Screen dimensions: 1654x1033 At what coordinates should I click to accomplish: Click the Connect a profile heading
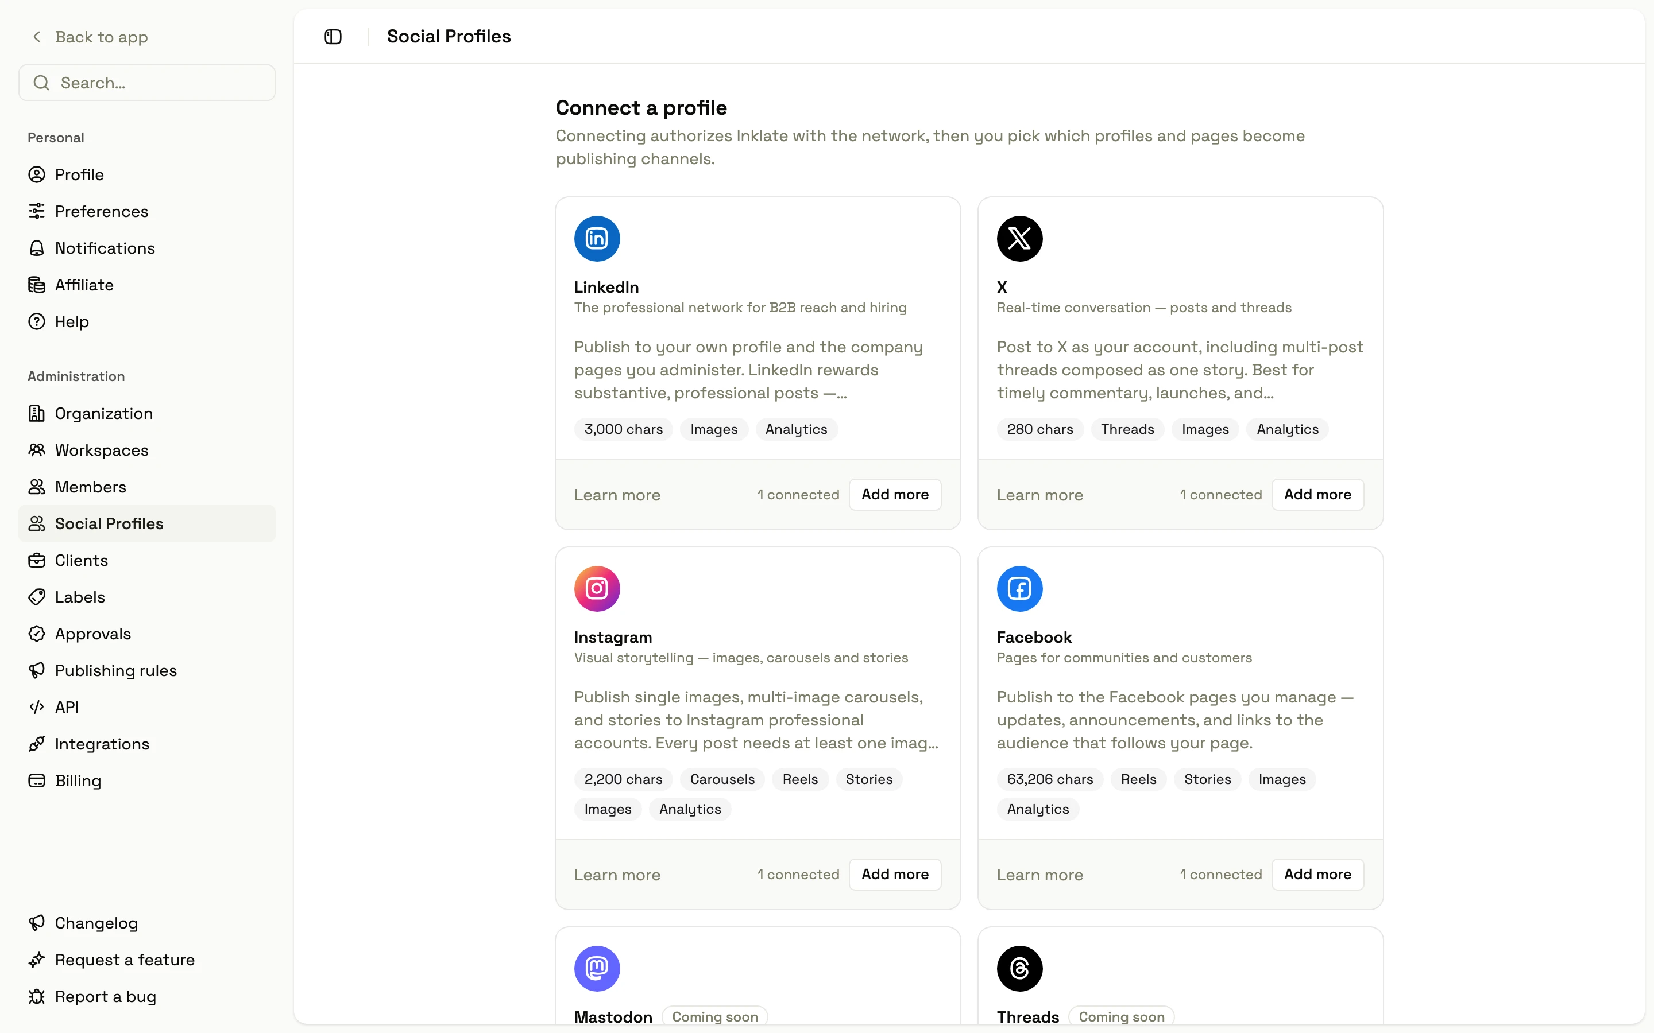pos(641,108)
